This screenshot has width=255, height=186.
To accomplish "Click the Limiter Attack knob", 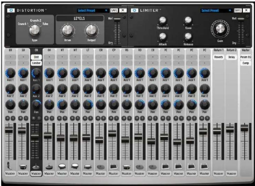I will (x=162, y=36).
